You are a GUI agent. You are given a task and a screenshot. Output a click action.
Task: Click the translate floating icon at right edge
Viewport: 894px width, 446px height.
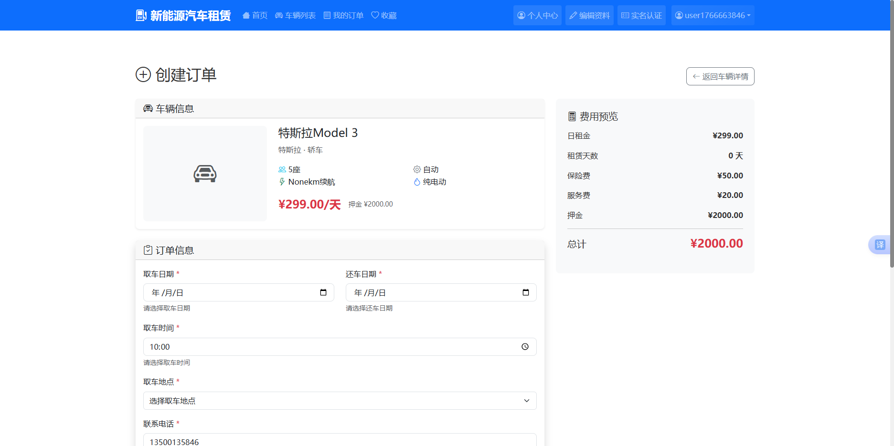pyautogui.click(x=880, y=245)
